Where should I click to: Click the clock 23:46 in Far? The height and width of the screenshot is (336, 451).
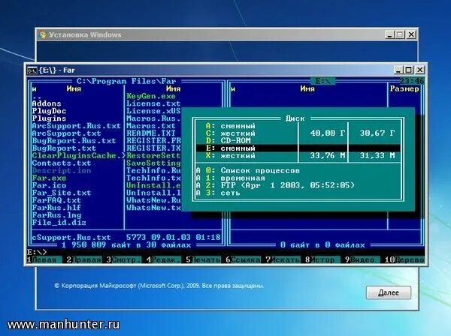412,81
